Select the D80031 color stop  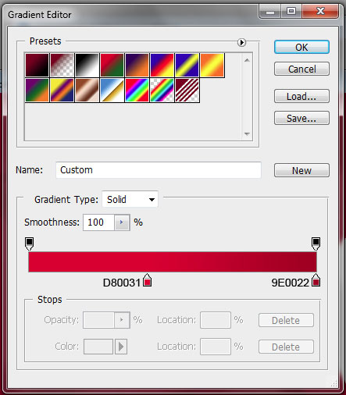click(x=148, y=280)
